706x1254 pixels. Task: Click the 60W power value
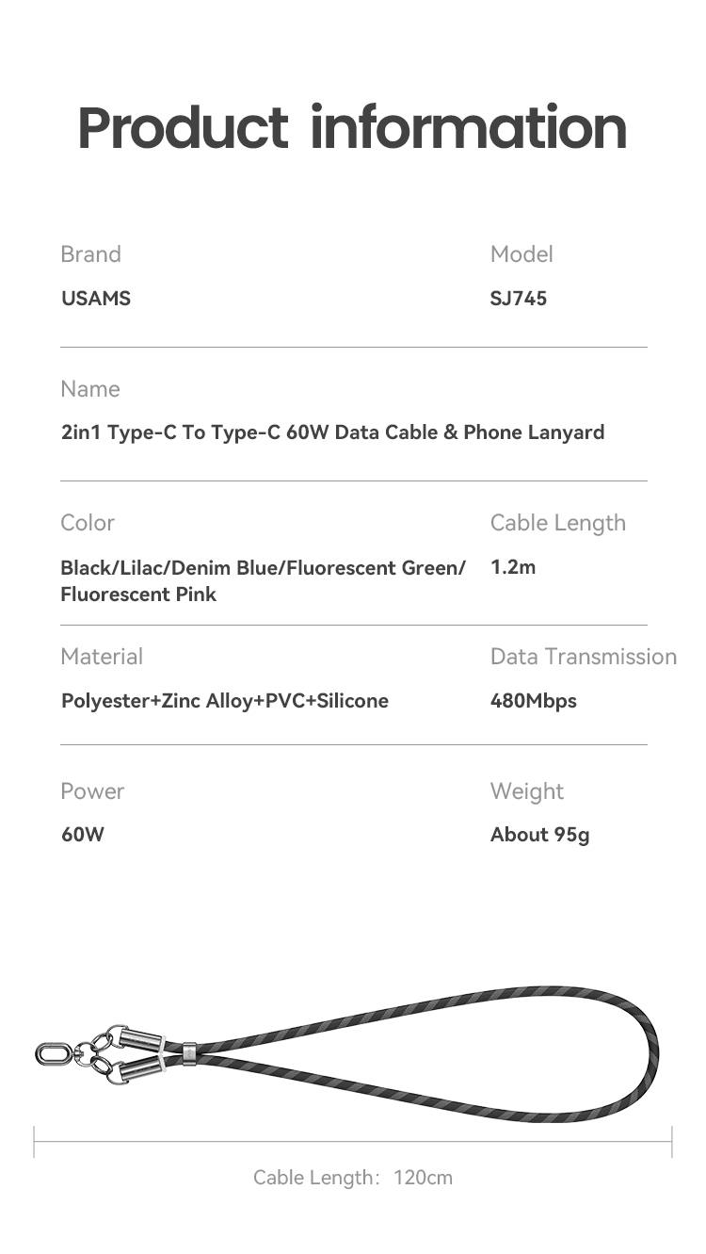(83, 835)
